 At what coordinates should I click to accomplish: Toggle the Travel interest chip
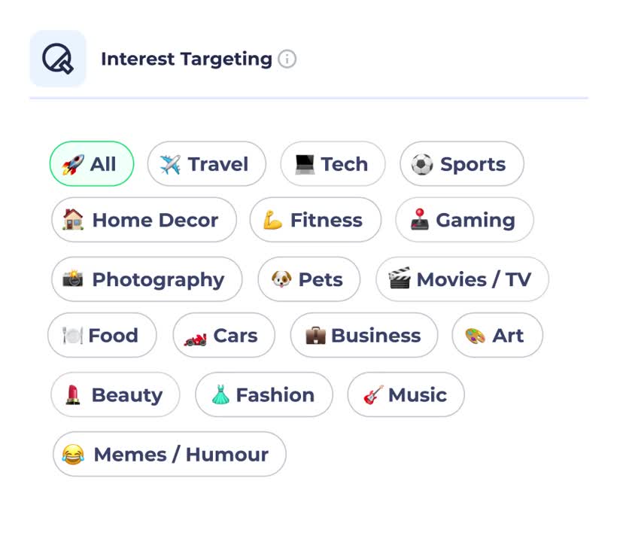(x=206, y=164)
